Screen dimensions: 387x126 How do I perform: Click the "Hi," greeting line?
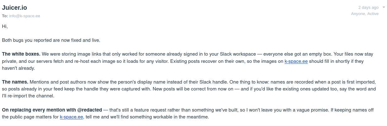click(x=5, y=26)
